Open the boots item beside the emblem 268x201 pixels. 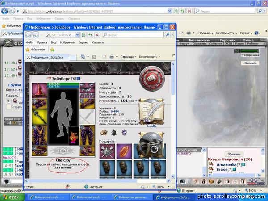[87, 151]
